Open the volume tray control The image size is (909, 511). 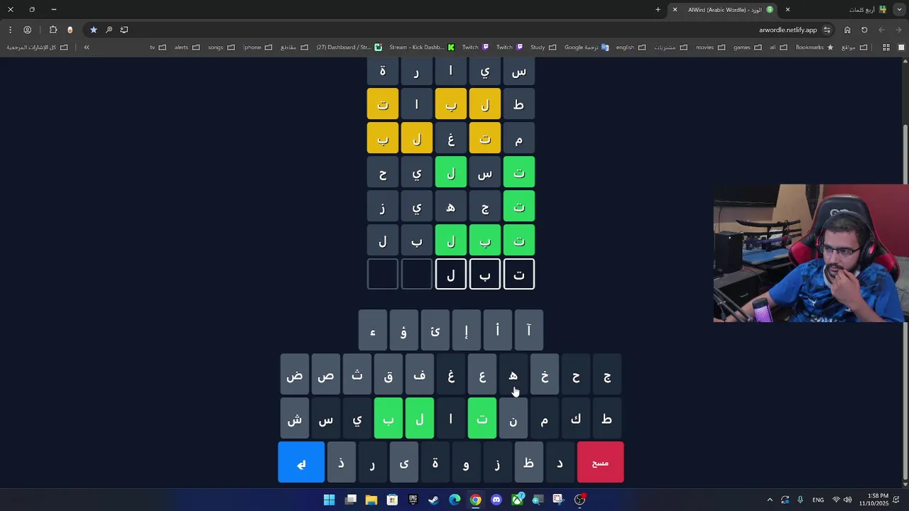[847, 500]
